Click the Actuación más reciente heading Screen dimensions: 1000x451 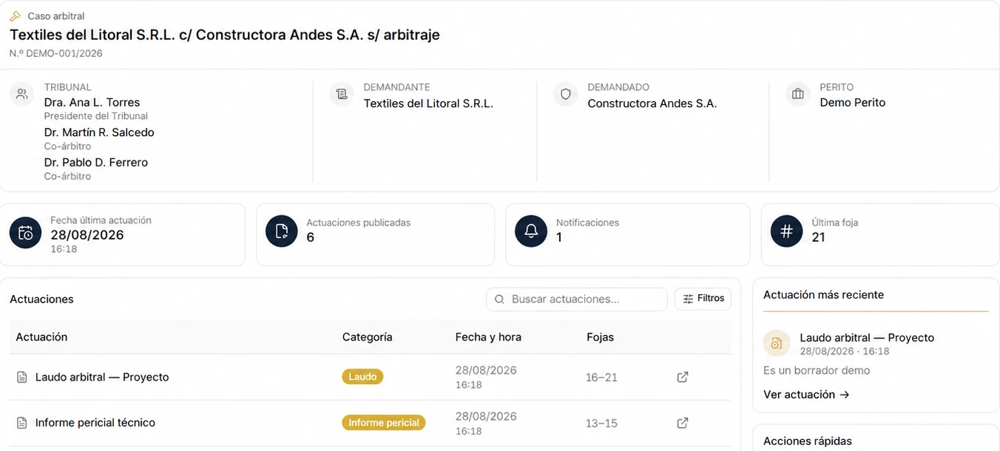[x=823, y=295]
